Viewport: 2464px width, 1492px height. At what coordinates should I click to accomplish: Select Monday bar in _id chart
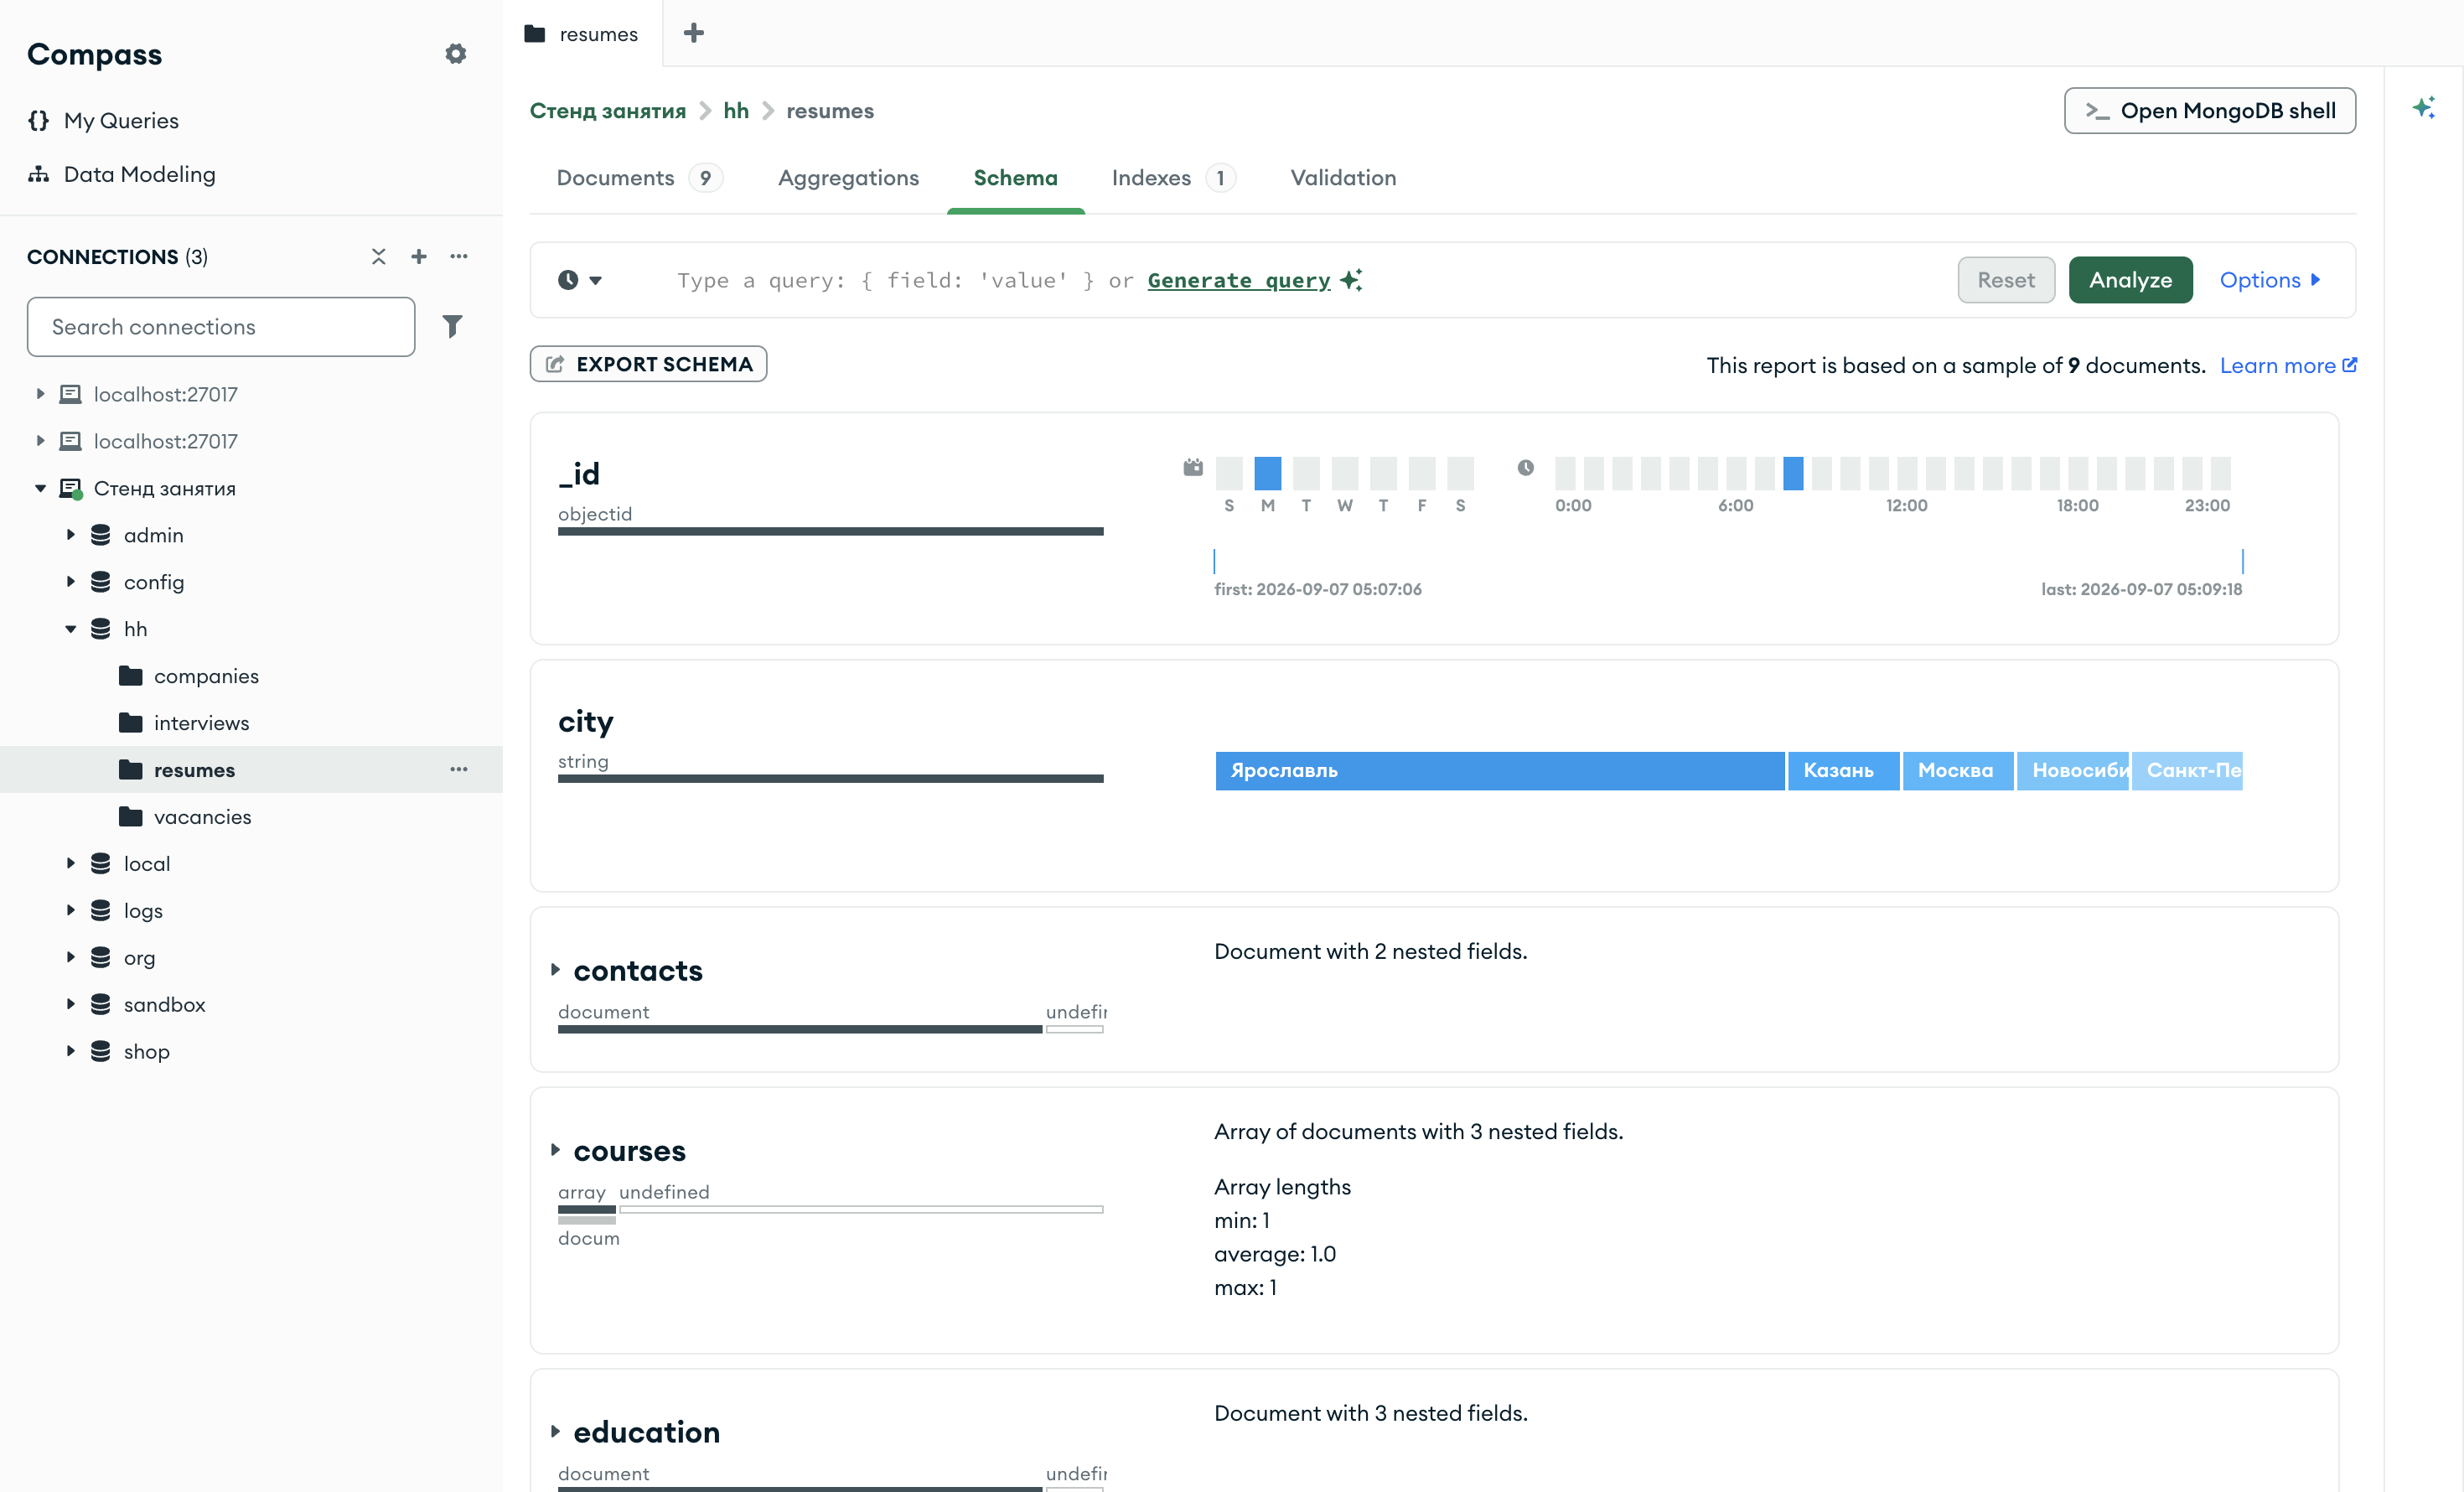click(1268, 473)
